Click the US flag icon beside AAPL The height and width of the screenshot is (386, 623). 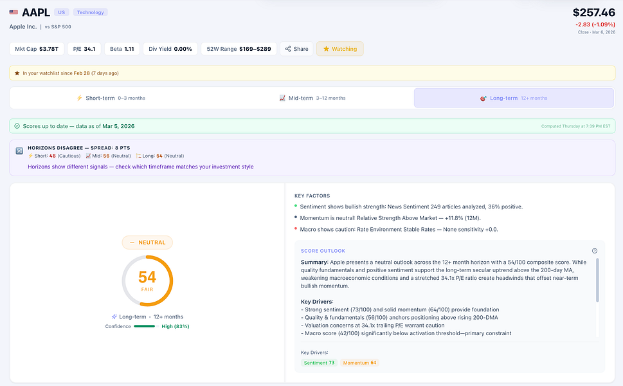(14, 12)
